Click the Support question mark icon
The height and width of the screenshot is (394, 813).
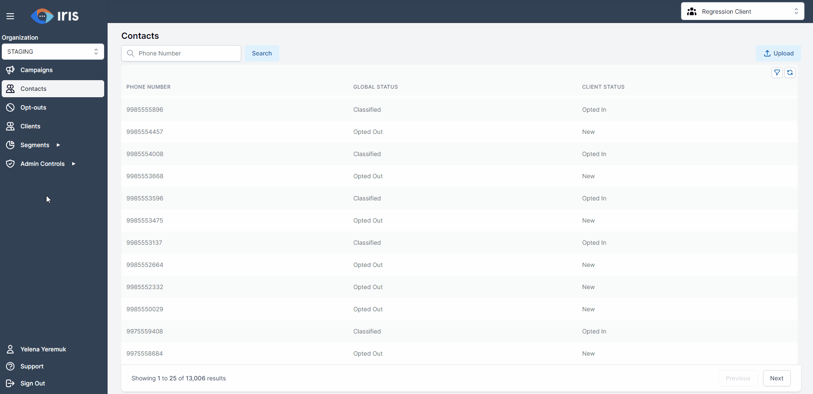coord(10,366)
